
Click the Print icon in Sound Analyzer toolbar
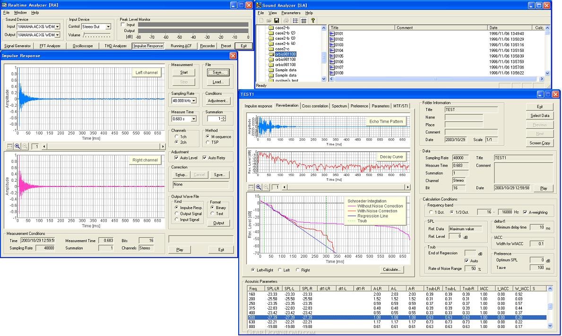286,21
